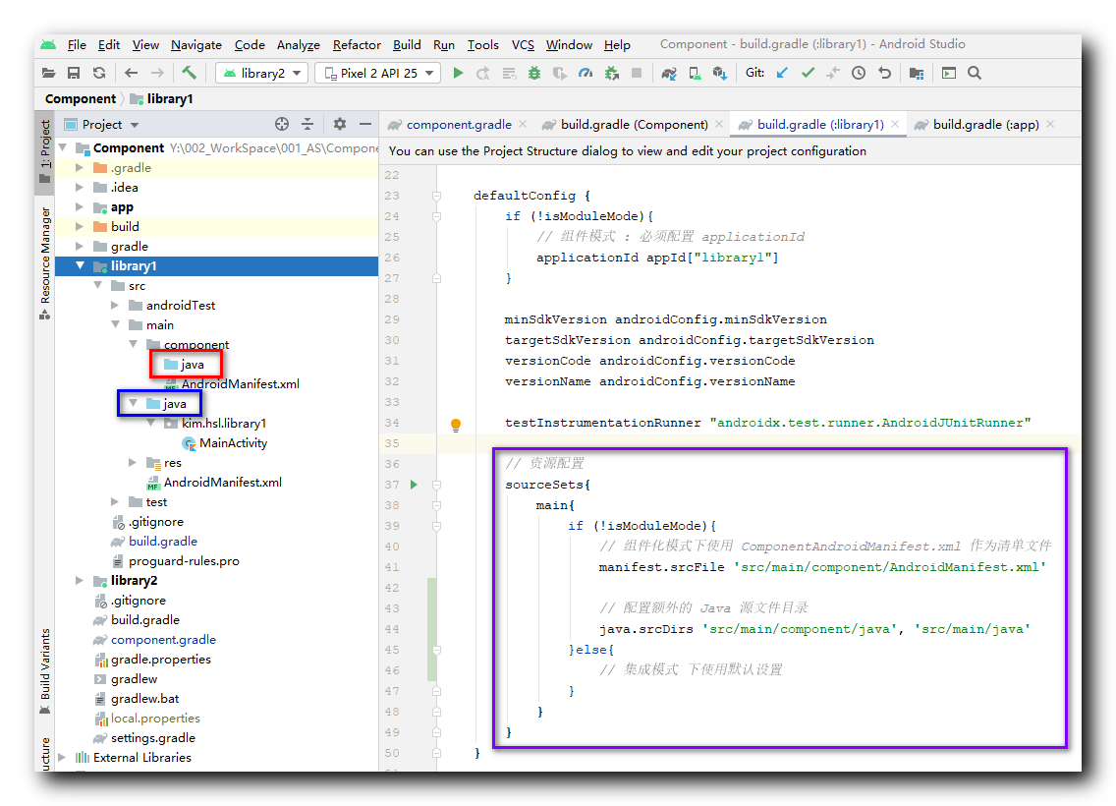This screenshot has width=1116, height=806.
Task: Toggle the fold marker at defaultConfig line 23
Action: pyautogui.click(x=436, y=196)
